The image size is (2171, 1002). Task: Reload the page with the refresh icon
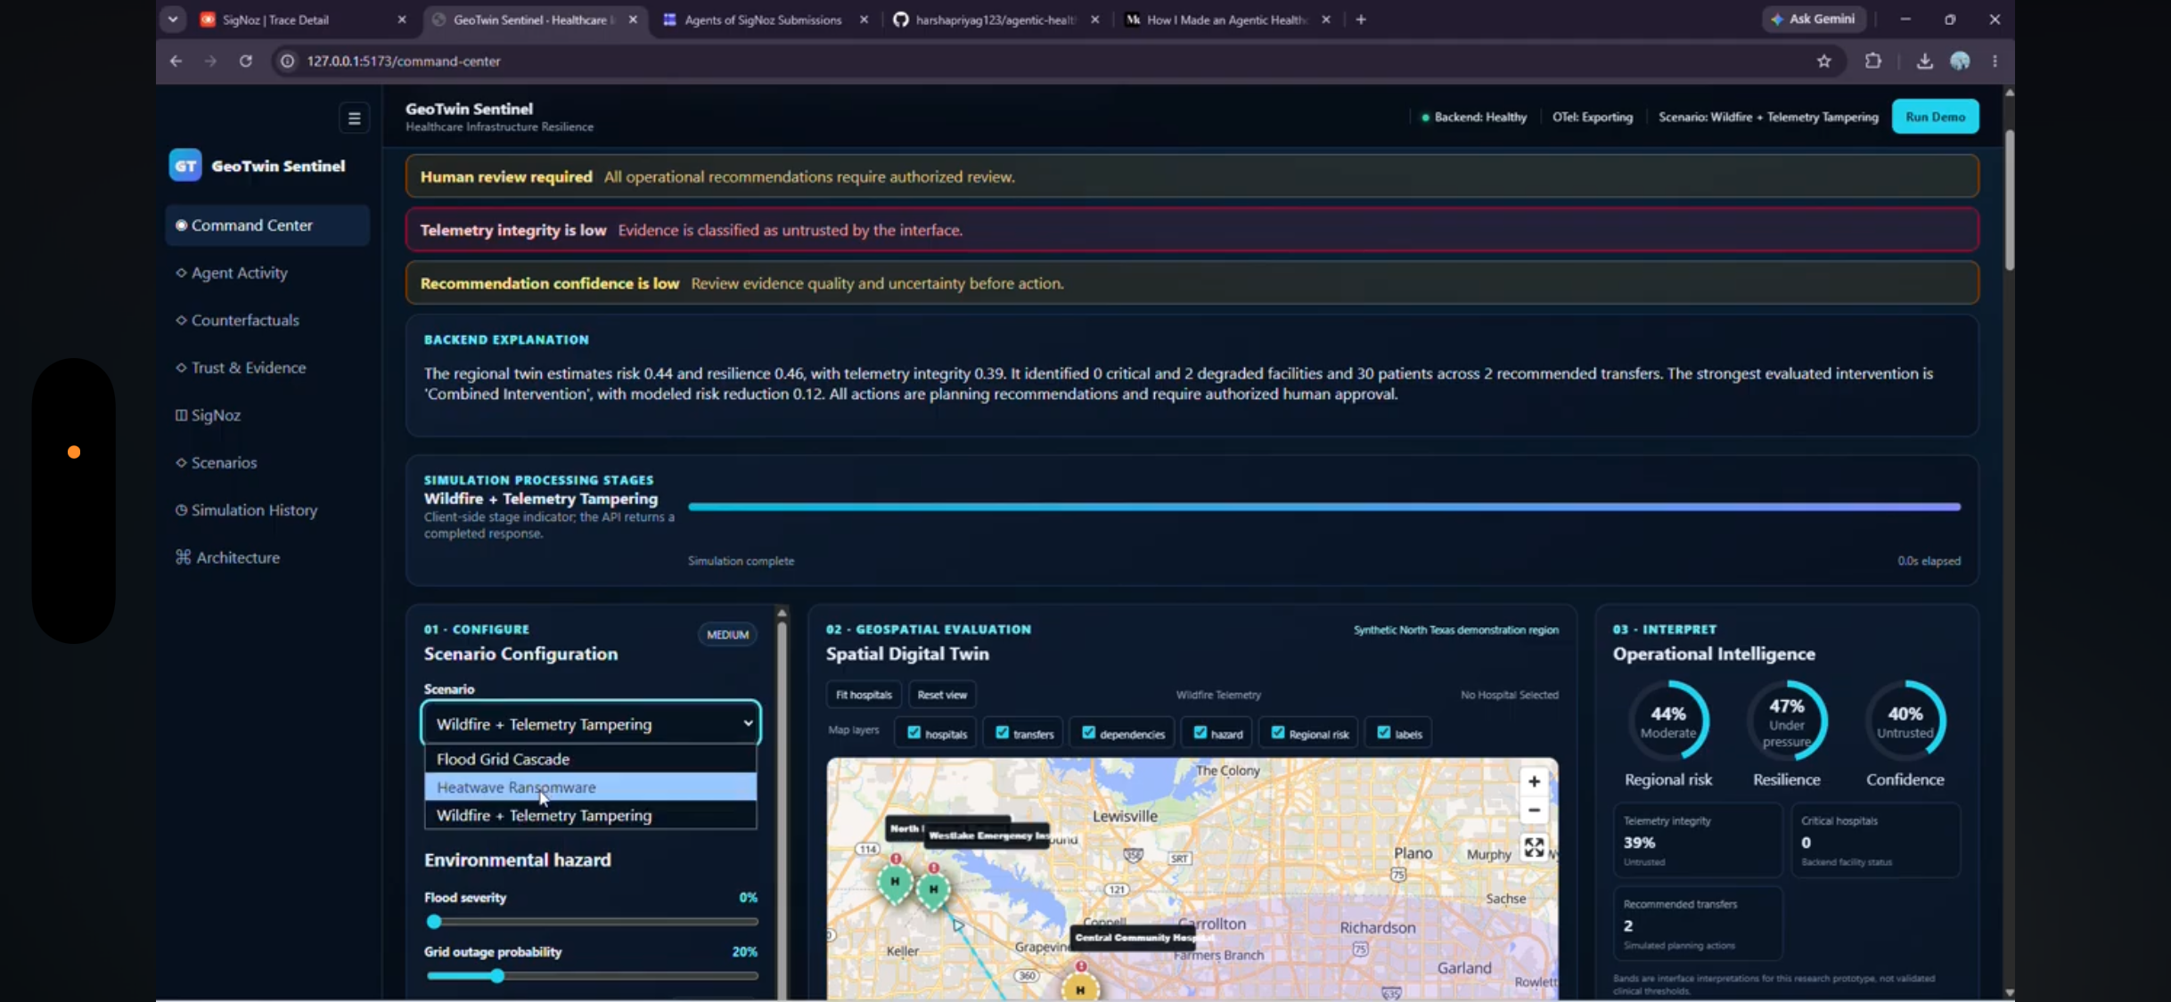(246, 61)
